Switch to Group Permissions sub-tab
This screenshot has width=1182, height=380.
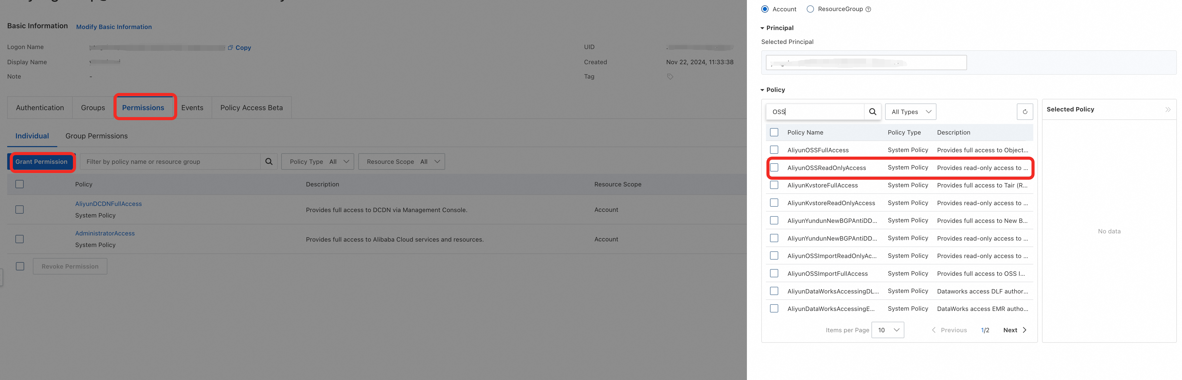coord(96,136)
